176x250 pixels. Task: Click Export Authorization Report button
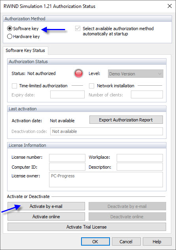click(126, 120)
